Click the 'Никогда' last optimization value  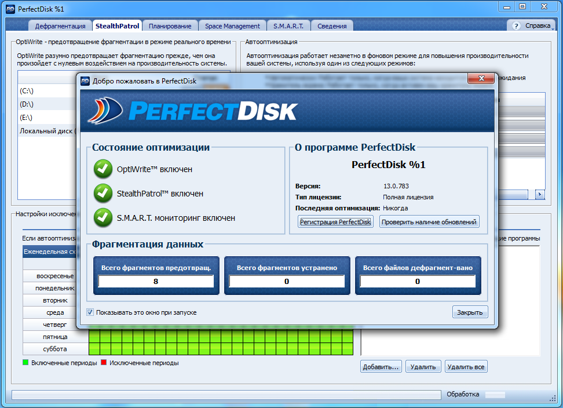[396, 208]
